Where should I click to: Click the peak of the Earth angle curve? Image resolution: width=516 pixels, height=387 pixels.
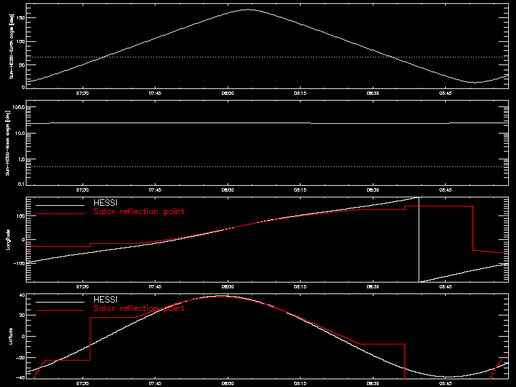coord(248,10)
